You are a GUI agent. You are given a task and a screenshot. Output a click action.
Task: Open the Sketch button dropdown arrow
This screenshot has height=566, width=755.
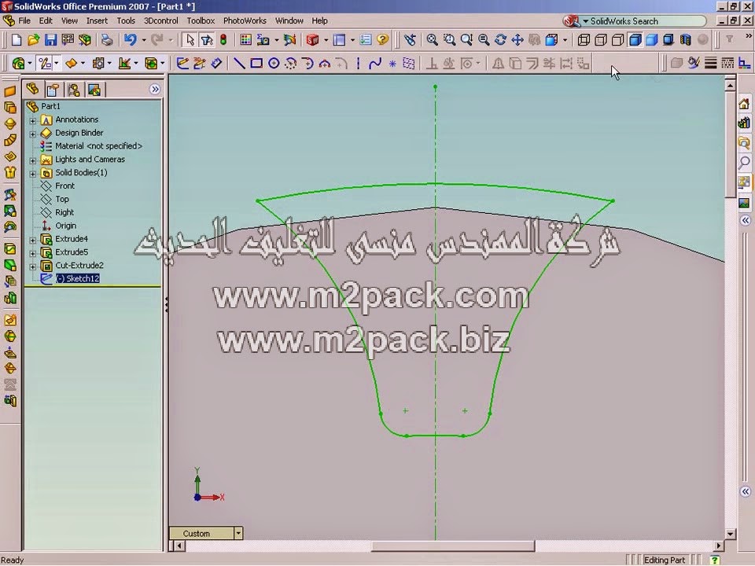click(57, 64)
